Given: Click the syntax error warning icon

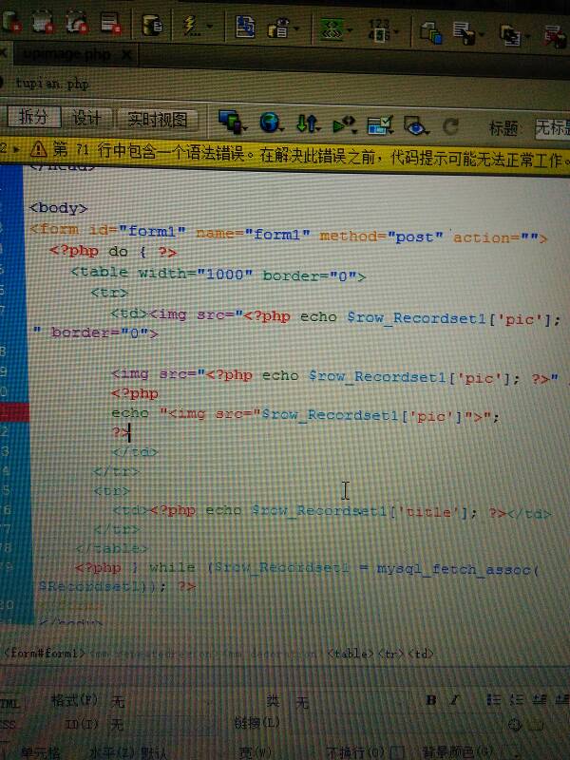Looking at the screenshot, I should pos(38,149).
